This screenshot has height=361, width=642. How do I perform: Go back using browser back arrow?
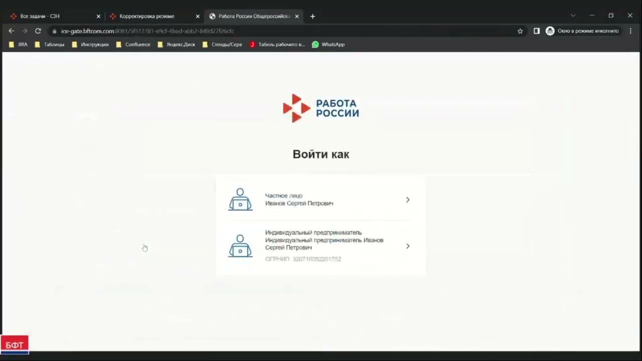(11, 31)
